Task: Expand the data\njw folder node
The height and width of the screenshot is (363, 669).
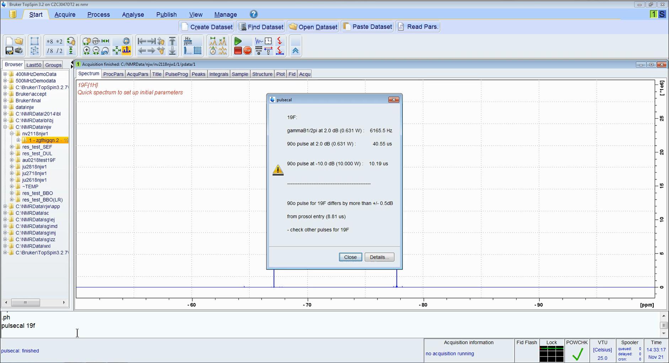Action: (5, 107)
